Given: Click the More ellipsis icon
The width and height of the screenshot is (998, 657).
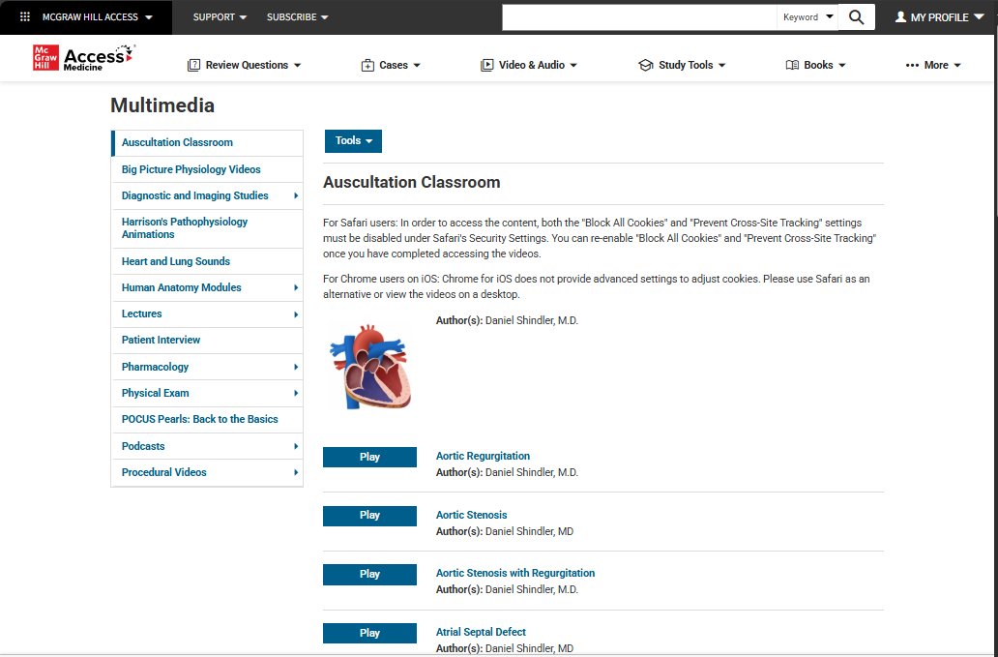Looking at the screenshot, I should (912, 65).
